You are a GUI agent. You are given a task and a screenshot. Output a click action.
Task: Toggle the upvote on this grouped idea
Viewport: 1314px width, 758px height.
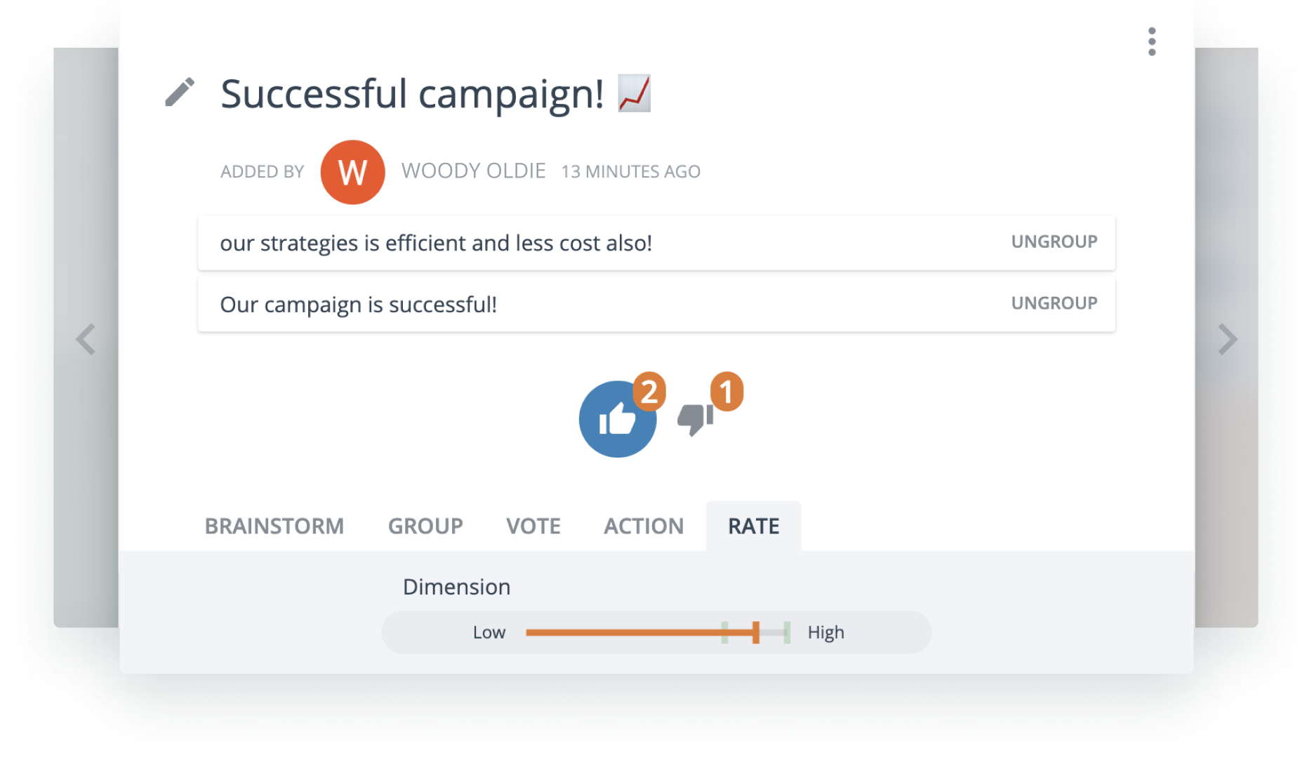(618, 419)
